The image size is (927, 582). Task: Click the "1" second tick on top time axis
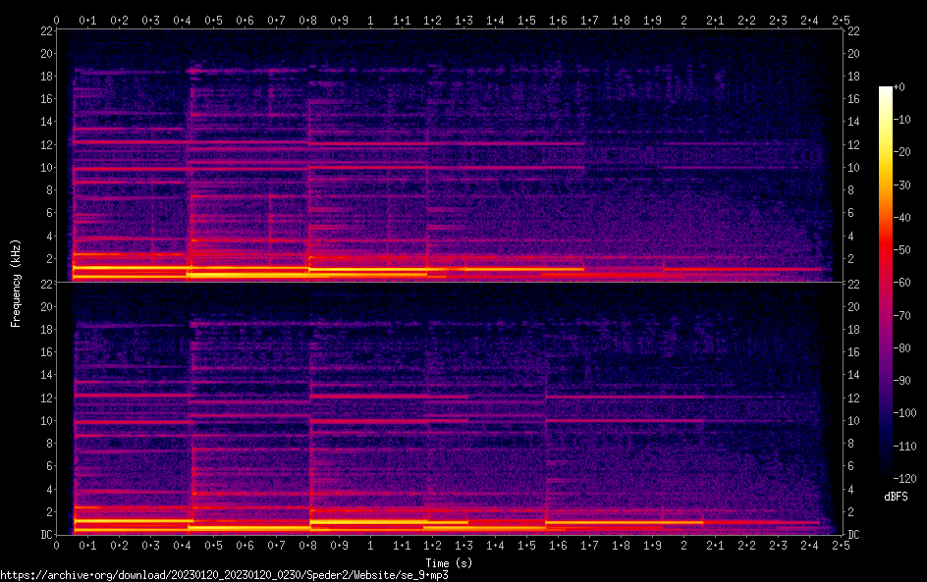click(369, 20)
